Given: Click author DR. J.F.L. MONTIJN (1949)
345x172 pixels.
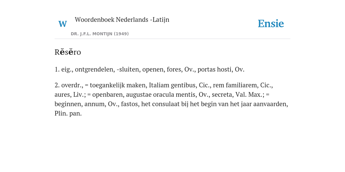Looking at the screenshot, I should pos(100,34).
